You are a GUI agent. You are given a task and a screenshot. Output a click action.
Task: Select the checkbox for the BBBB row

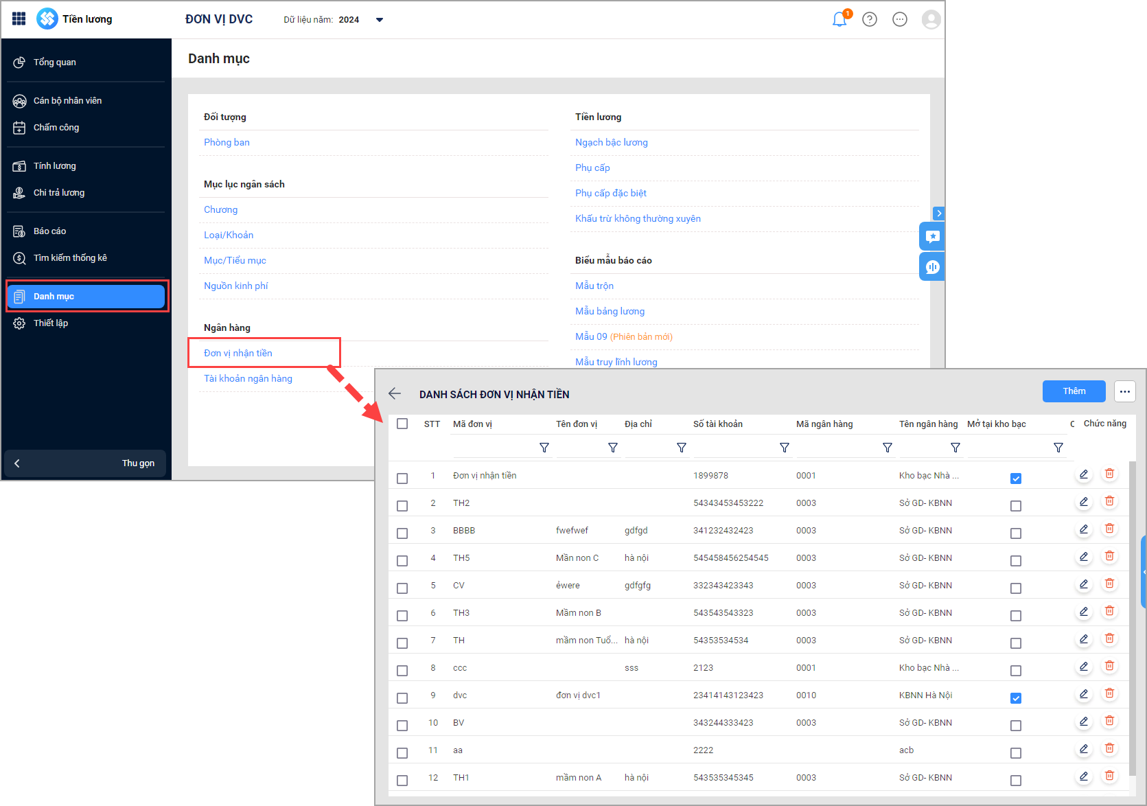coord(402,533)
